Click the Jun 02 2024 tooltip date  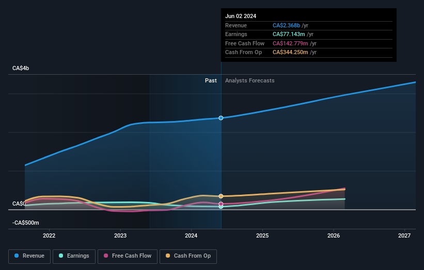tap(241, 16)
